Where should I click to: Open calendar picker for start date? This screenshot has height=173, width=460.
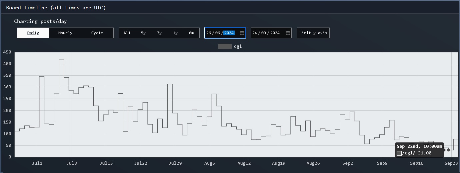[x=242, y=33]
